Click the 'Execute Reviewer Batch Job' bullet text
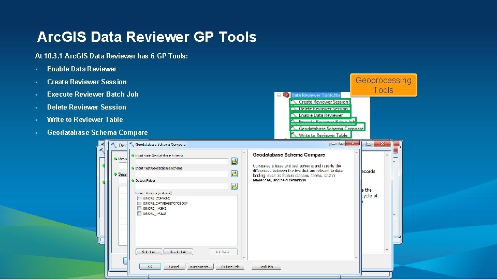 pos(93,94)
